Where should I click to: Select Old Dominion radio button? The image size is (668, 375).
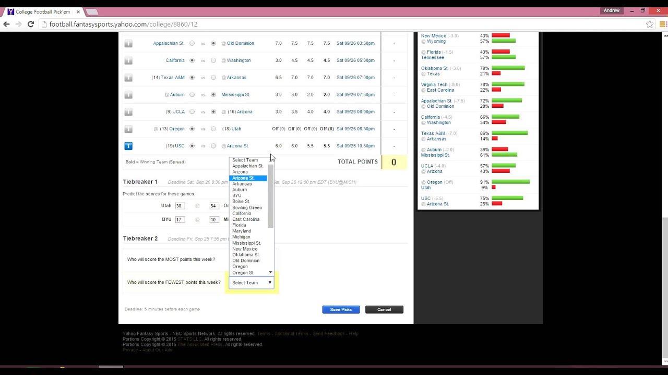pos(213,43)
